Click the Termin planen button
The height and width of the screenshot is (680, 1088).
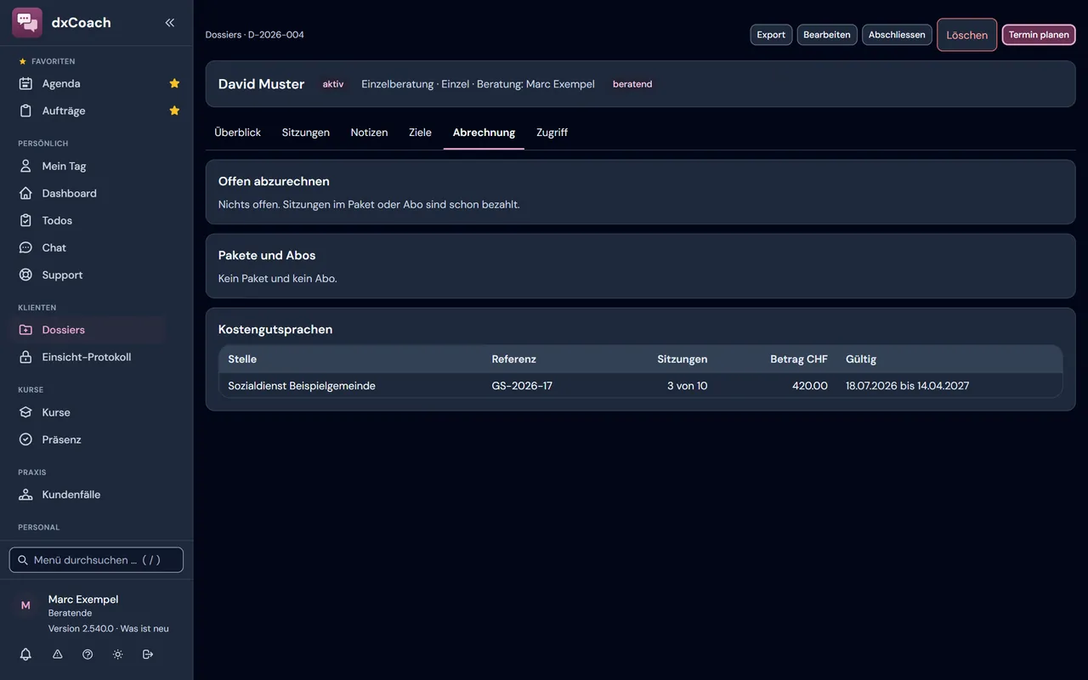[1039, 35]
